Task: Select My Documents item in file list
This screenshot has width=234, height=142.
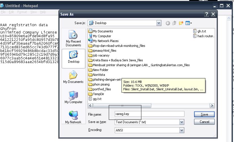Action: [101, 31]
